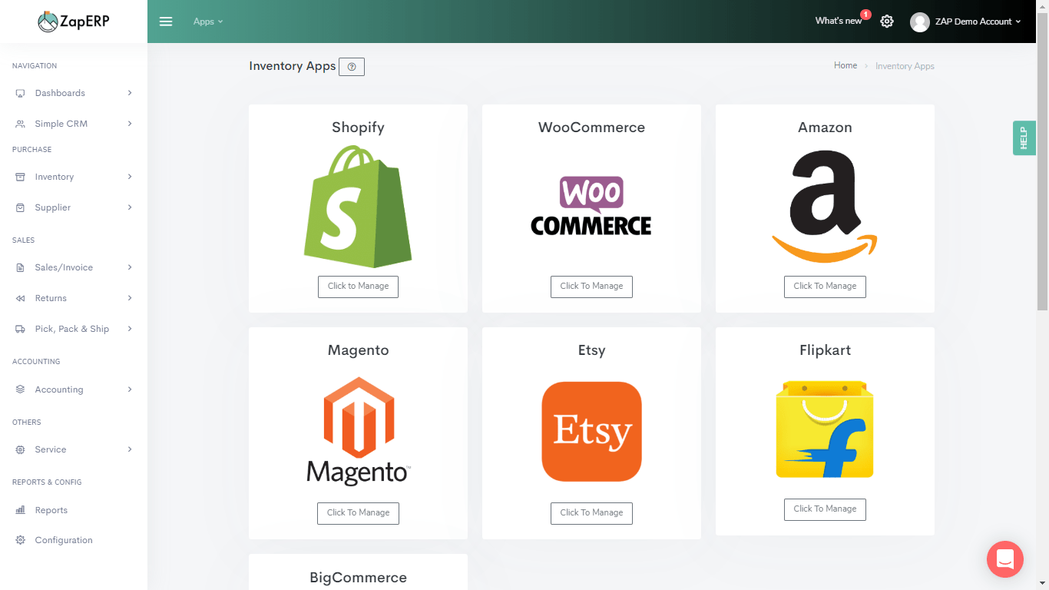Click Amazon's Click To Manage button
The height and width of the screenshot is (590, 1049).
click(x=825, y=287)
